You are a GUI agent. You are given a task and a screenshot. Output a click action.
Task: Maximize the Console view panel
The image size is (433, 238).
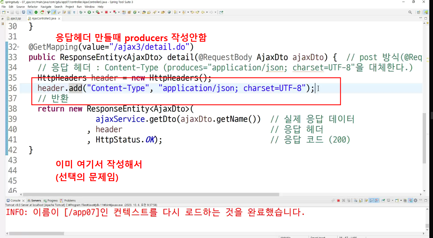pyautogui.click(x=426, y=200)
